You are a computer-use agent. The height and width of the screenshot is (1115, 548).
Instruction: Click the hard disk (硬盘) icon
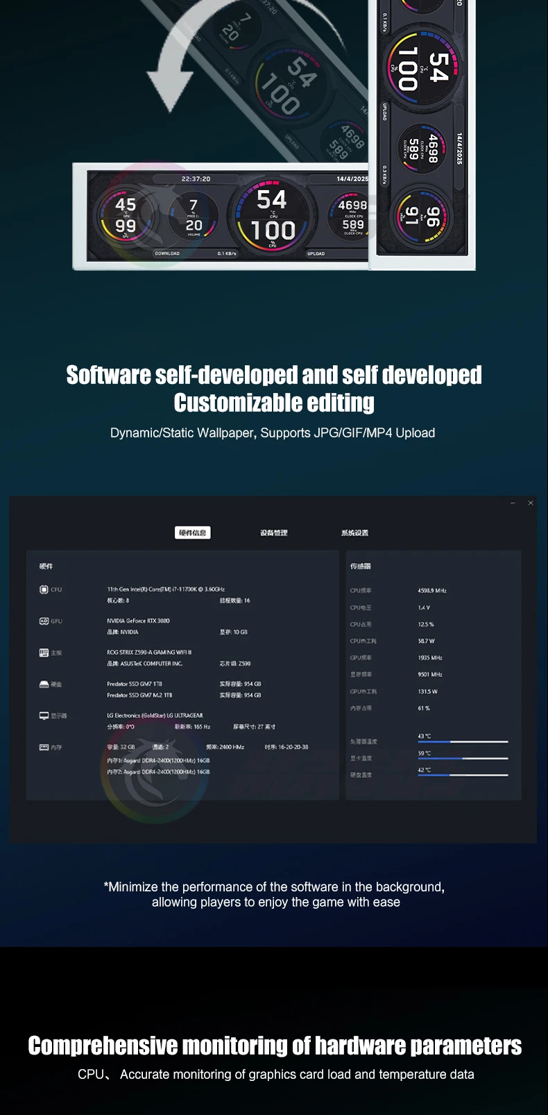click(44, 684)
